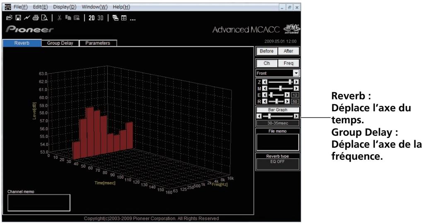
Task: Click inside the File memo box
Action: pyautogui.click(x=278, y=142)
